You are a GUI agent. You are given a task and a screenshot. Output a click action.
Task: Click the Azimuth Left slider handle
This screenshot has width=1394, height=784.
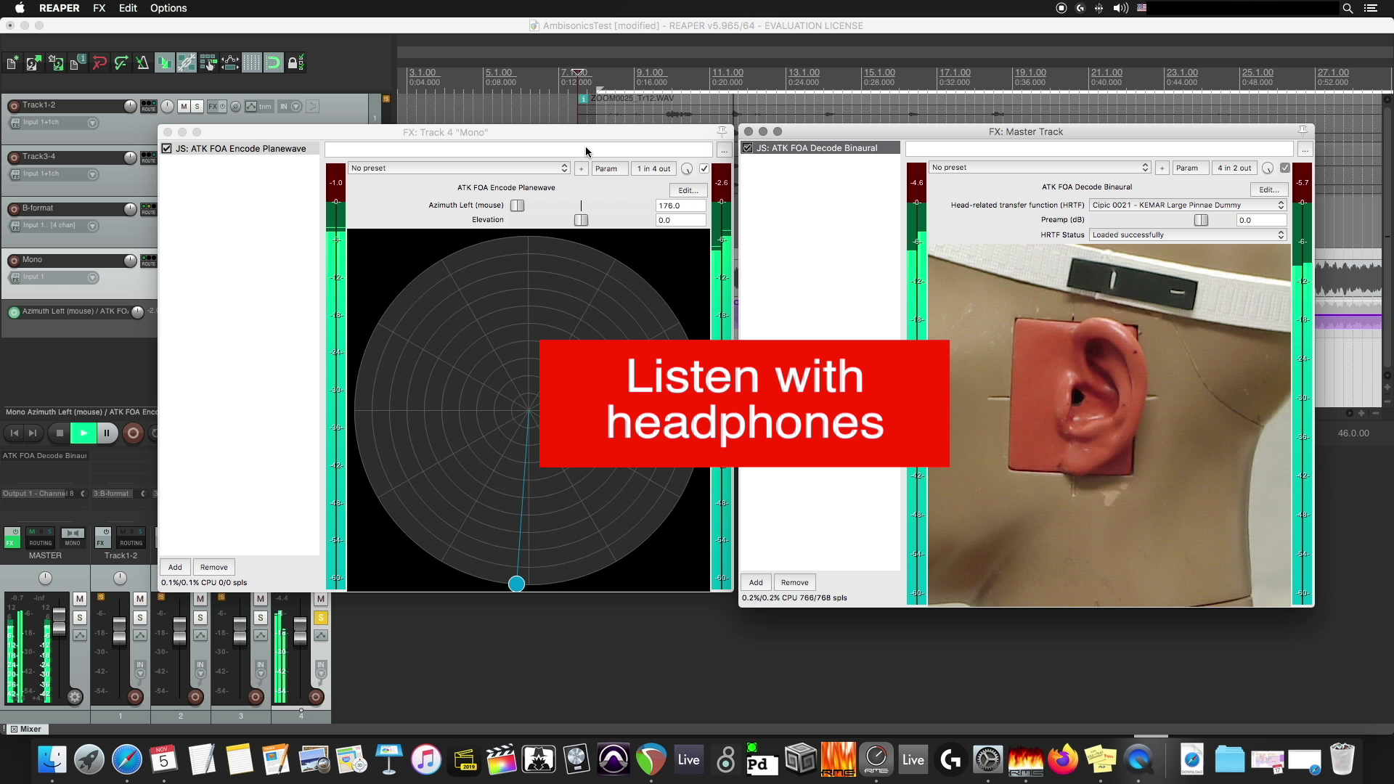[x=517, y=205]
